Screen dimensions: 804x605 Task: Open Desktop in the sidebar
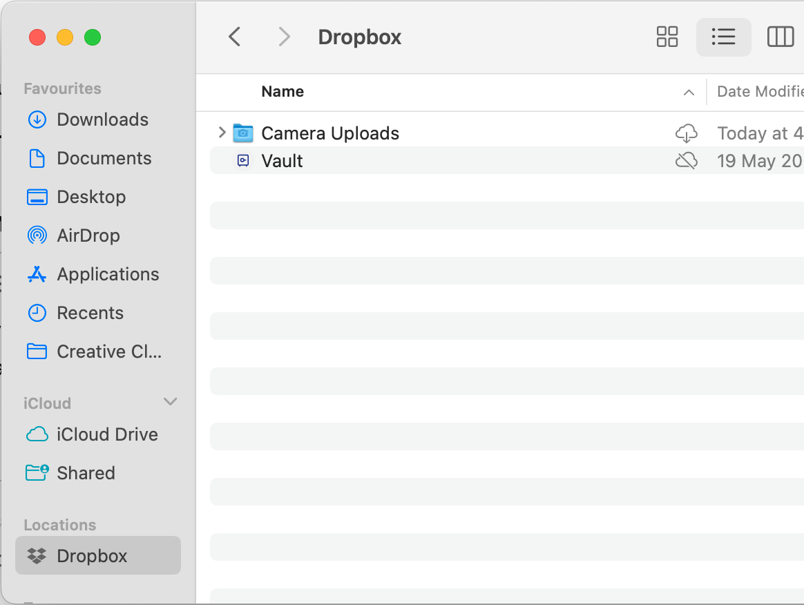pos(98,197)
